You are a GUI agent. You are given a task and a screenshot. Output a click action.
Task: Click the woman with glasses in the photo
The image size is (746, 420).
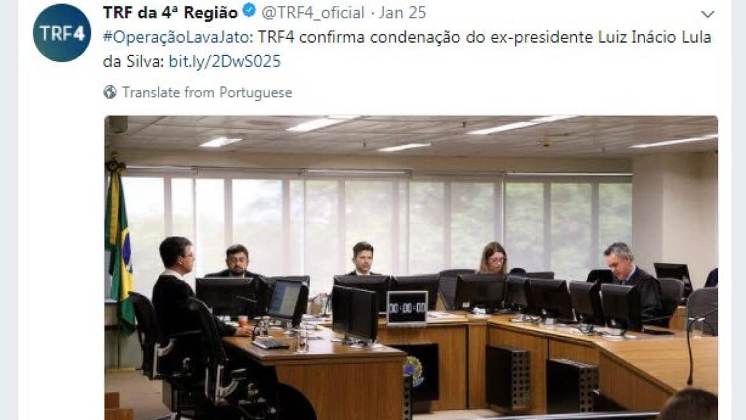tap(493, 258)
